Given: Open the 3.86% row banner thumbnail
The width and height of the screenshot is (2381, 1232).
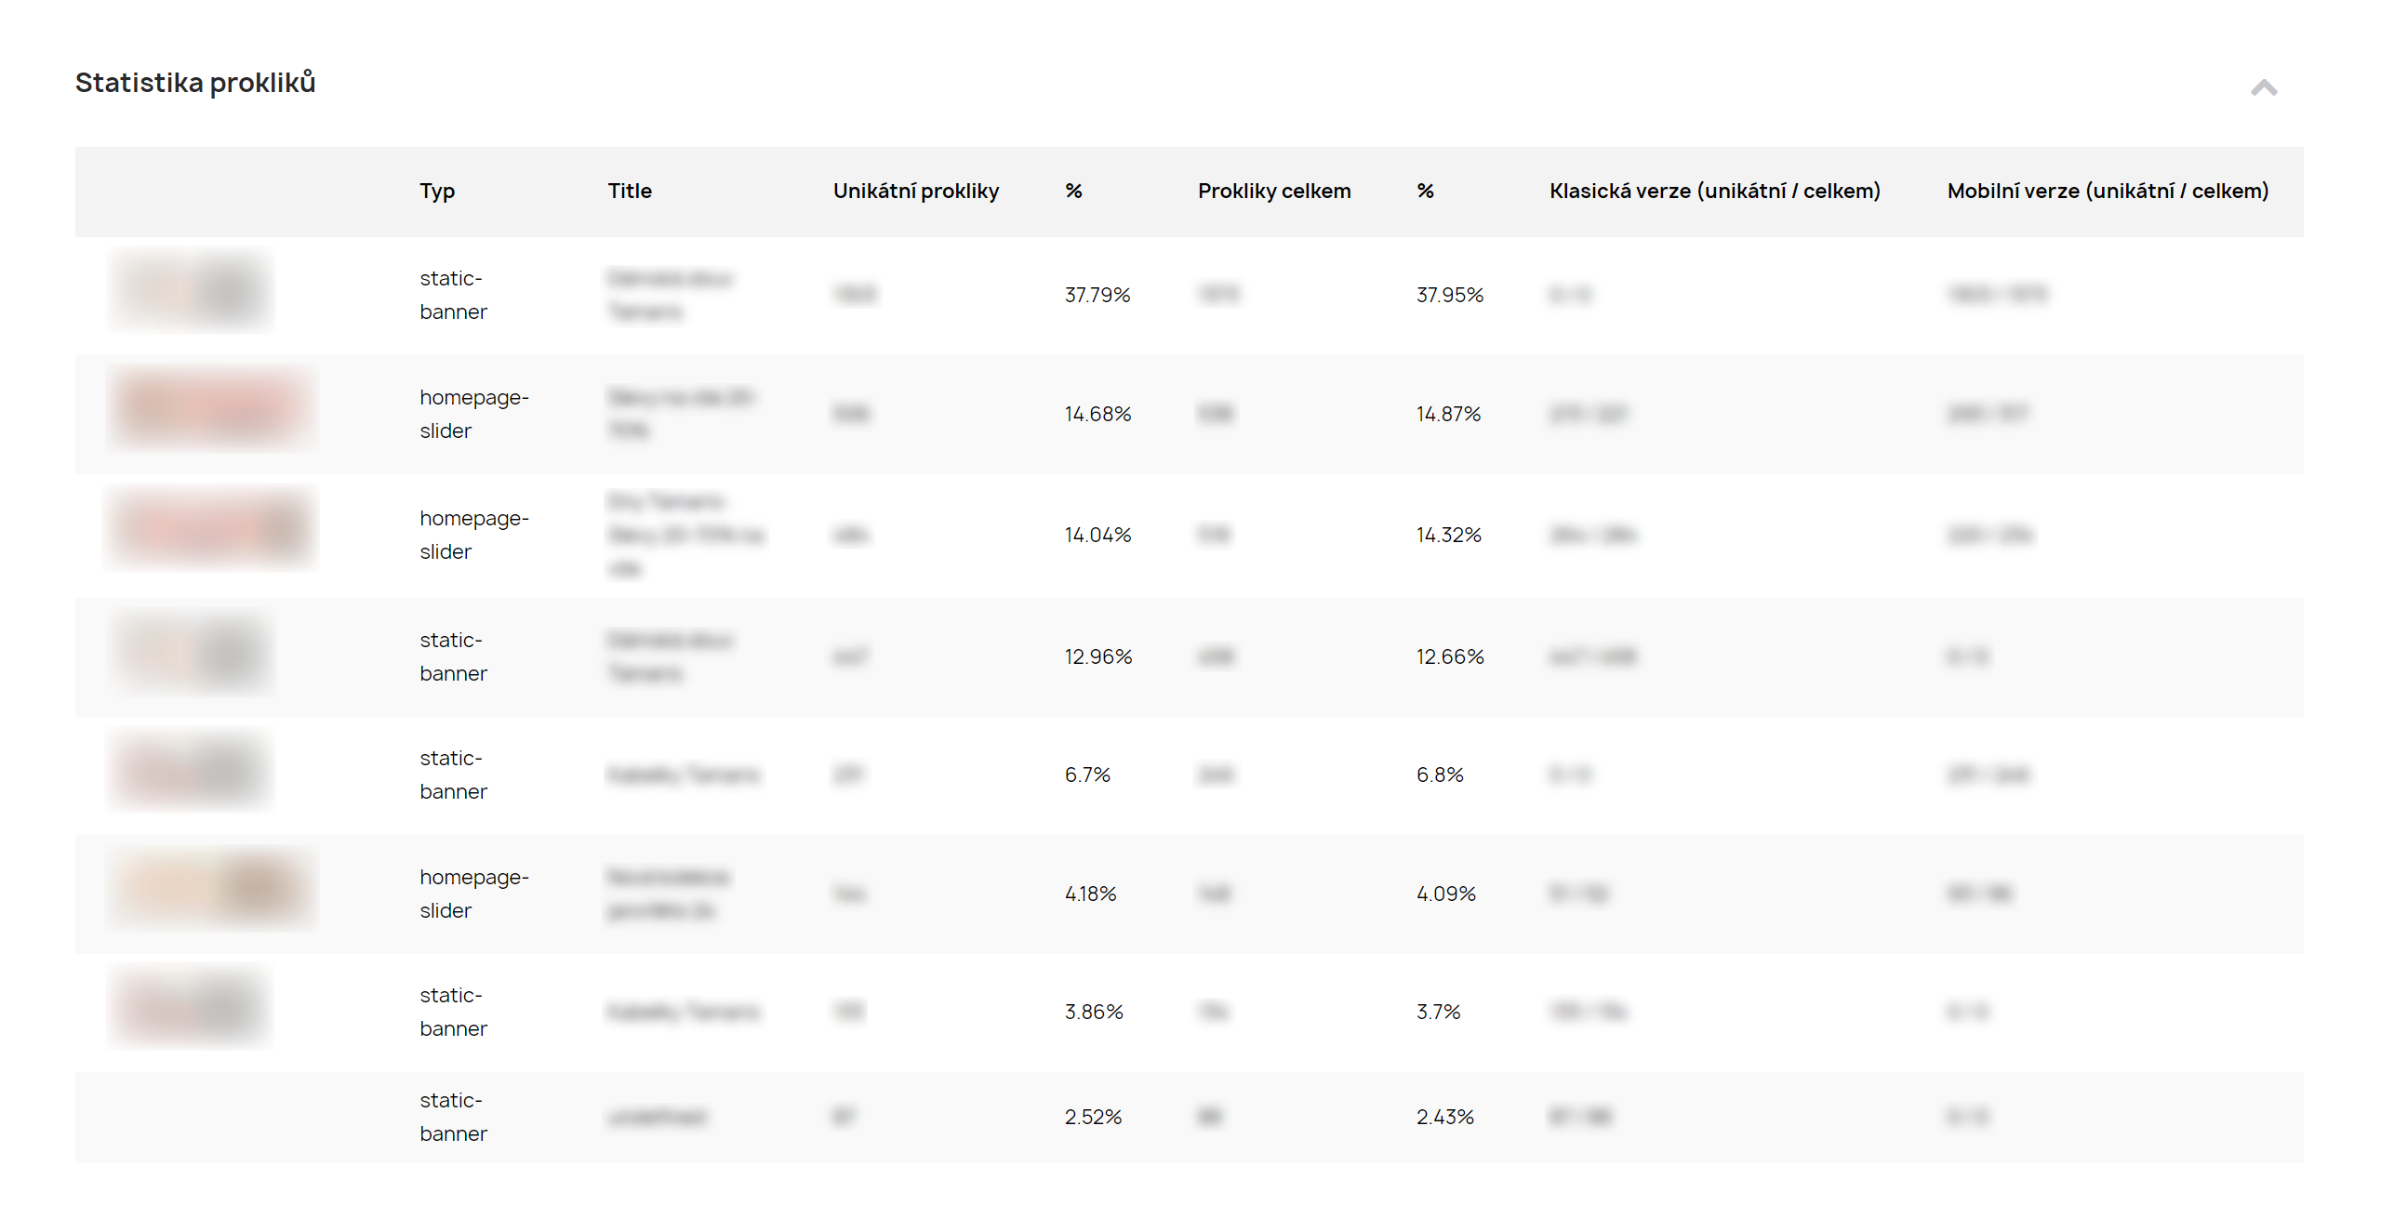Looking at the screenshot, I should tap(192, 1009).
